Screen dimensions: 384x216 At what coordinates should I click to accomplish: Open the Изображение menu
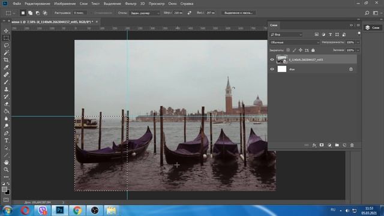(x=65, y=4)
